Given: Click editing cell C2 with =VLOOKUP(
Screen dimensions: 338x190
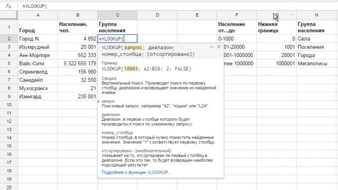Looking at the screenshot, I should [117, 39].
